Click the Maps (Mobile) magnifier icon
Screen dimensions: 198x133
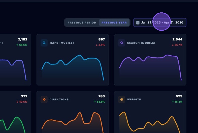(44, 43)
